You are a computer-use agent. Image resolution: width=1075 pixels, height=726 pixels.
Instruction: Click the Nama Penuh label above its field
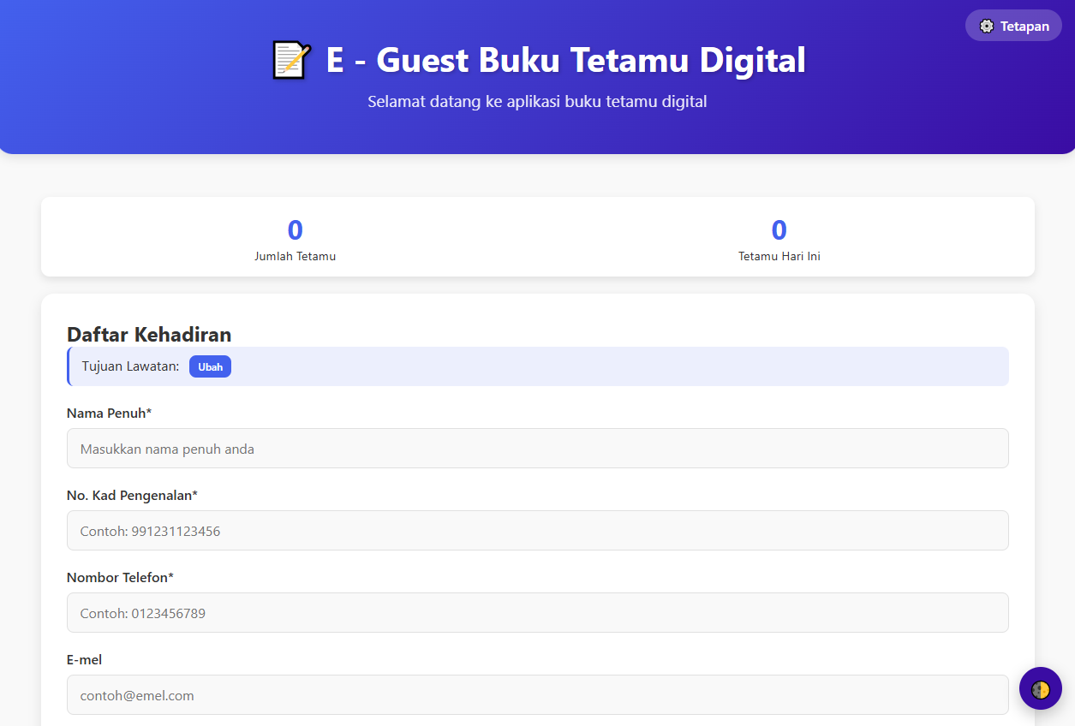tap(109, 413)
